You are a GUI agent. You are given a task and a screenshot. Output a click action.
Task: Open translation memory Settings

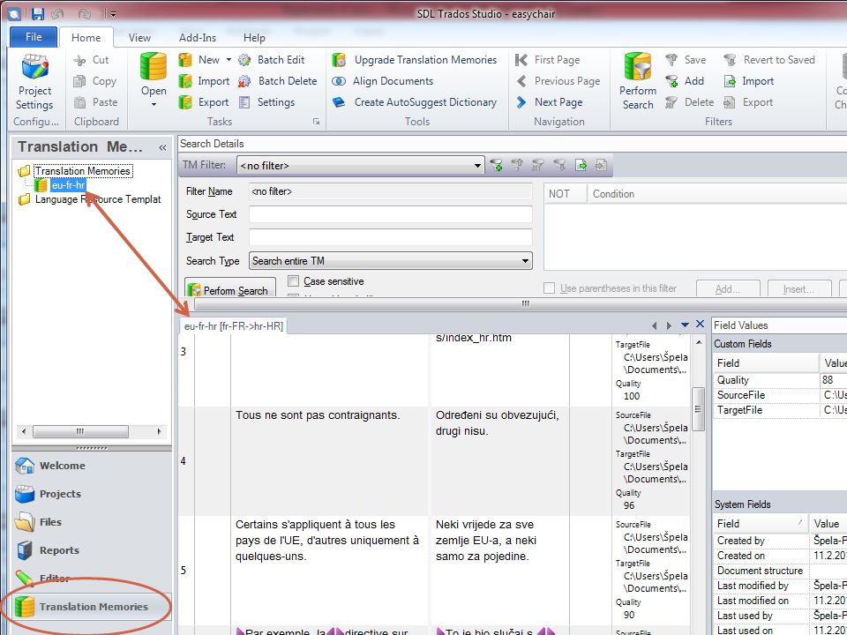[266, 102]
